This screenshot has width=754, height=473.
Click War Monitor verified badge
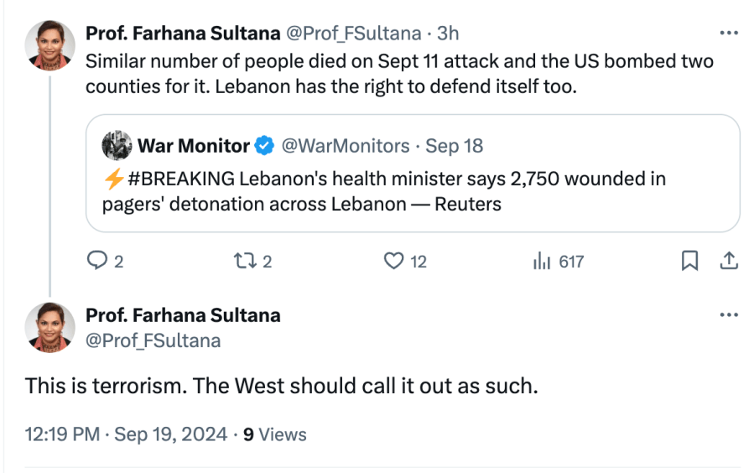pos(264,146)
